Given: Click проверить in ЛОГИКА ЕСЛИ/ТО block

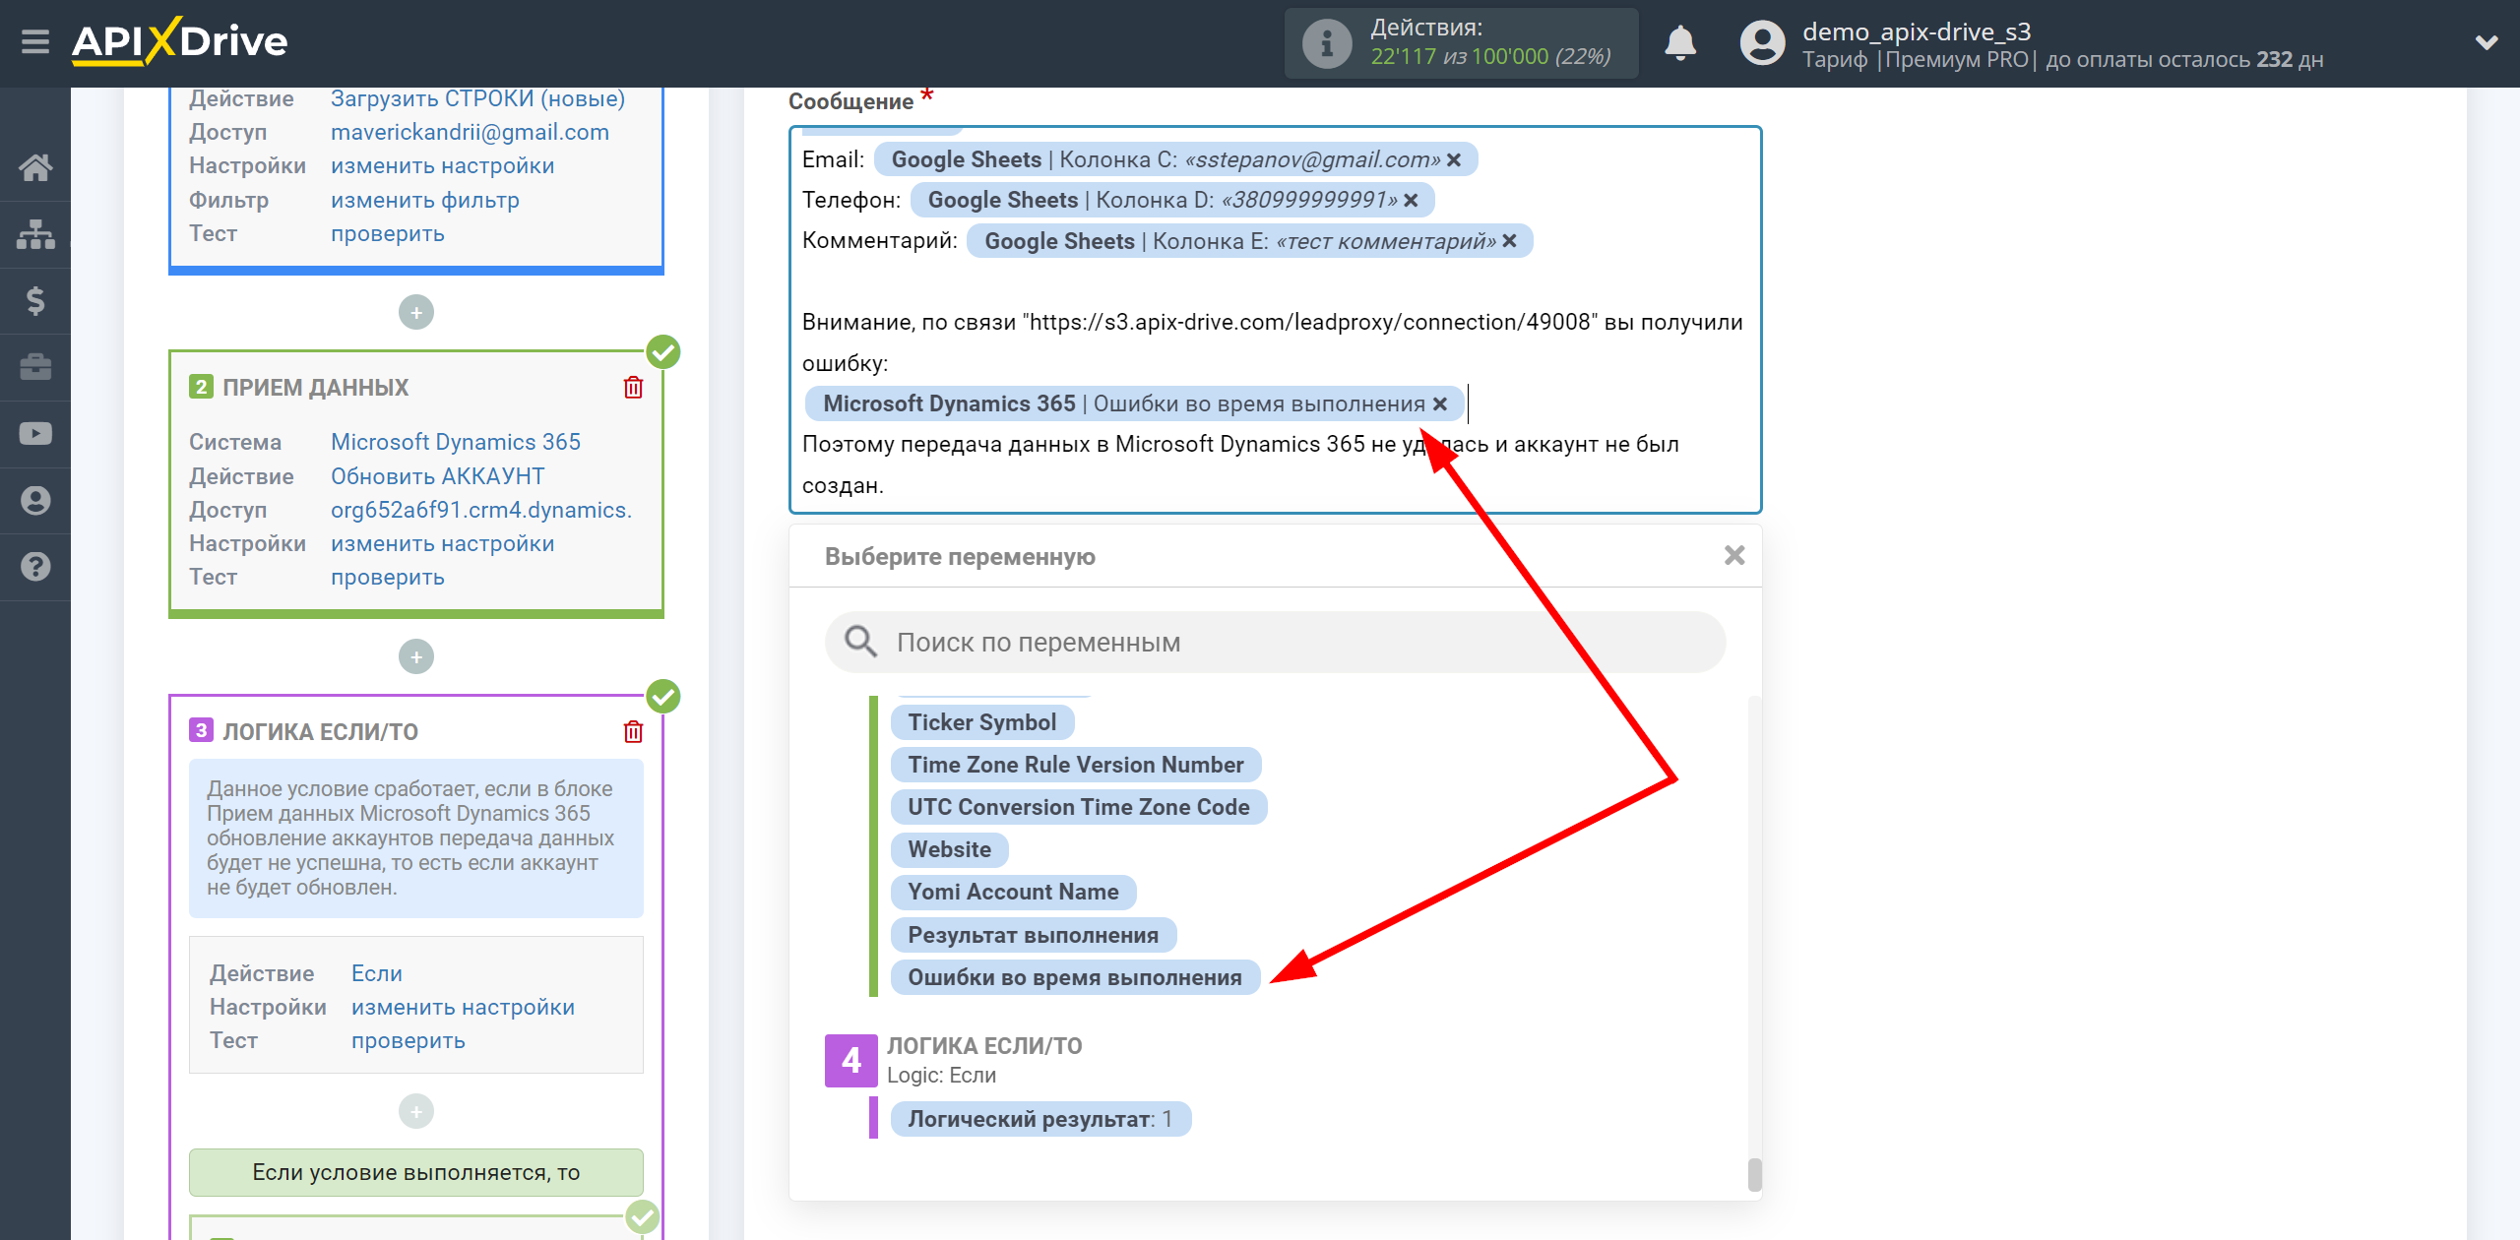Looking at the screenshot, I should pyautogui.click(x=408, y=1041).
